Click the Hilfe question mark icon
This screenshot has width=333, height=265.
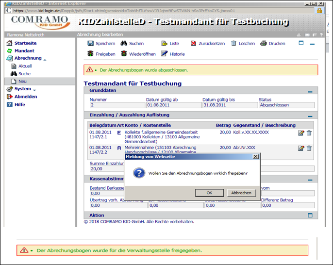10,104
